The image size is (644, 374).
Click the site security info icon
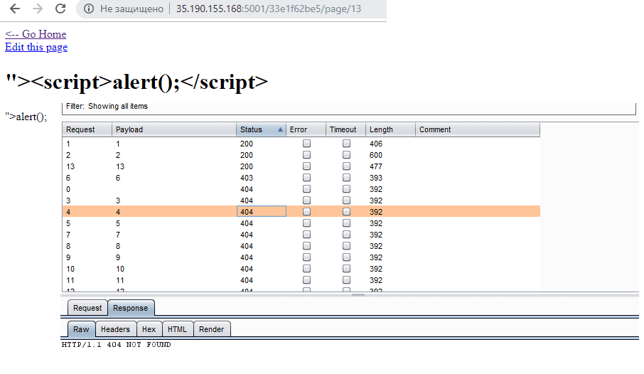(x=89, y=9)
